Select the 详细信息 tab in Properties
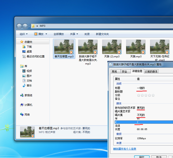 137,71
